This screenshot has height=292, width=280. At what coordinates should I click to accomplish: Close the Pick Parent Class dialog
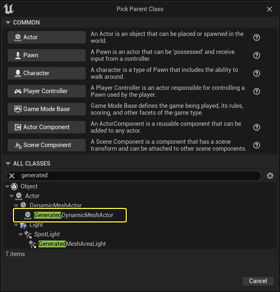click(x=269, y=9)
